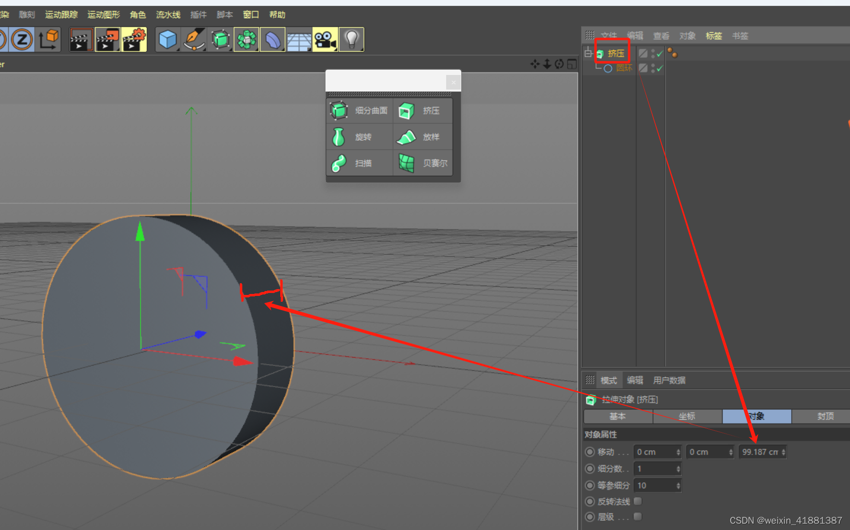
Task: Click the 移动 0 cm input field
Action: pos(654,452)
